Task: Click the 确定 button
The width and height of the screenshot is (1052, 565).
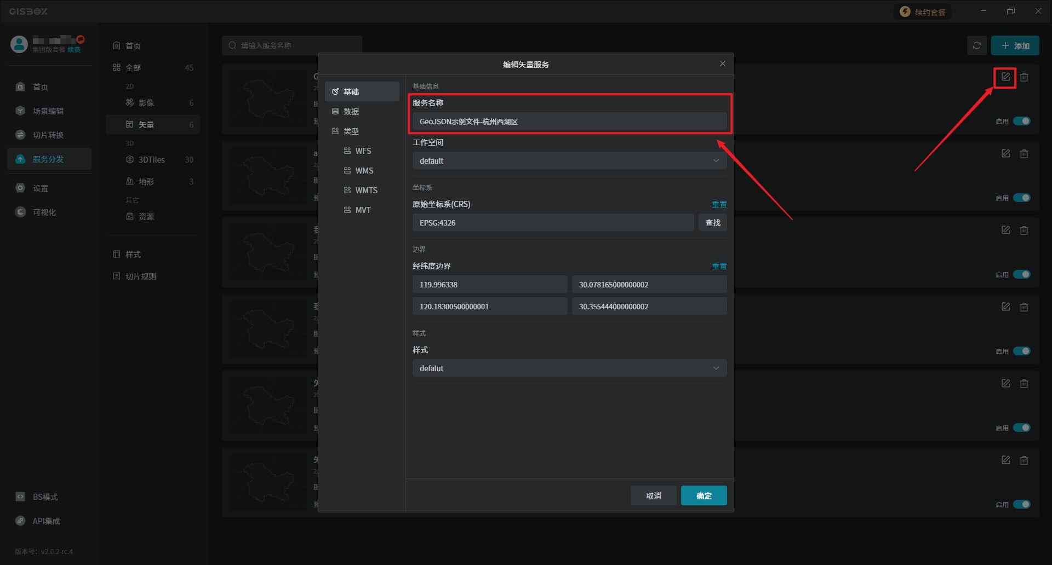Action: [x=704, y=496]
